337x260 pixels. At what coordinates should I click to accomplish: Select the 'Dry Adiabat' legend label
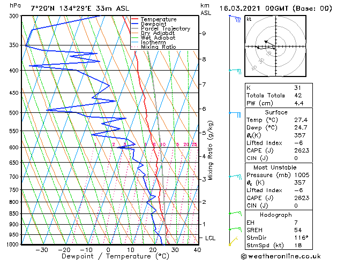(158, 33)
